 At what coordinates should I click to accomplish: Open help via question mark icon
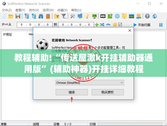point(147,16)
